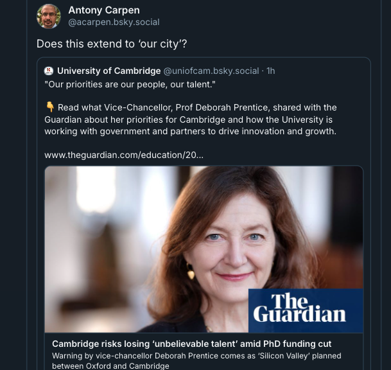Open the www.theguardian.com article link
The height and width of the screenshot is (370, 391).
pyautogui.click(x=124, y=155)
